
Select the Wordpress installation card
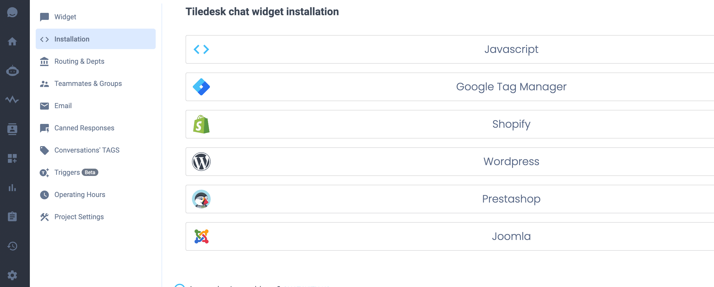coord(450,162)
